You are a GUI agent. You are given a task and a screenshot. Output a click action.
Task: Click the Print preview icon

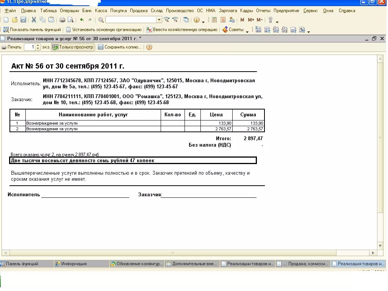[70, 20]
